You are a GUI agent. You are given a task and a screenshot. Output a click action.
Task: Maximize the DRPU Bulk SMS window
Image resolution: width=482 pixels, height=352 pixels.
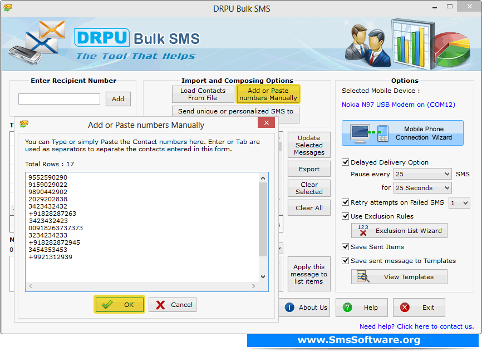coord(449,7)
